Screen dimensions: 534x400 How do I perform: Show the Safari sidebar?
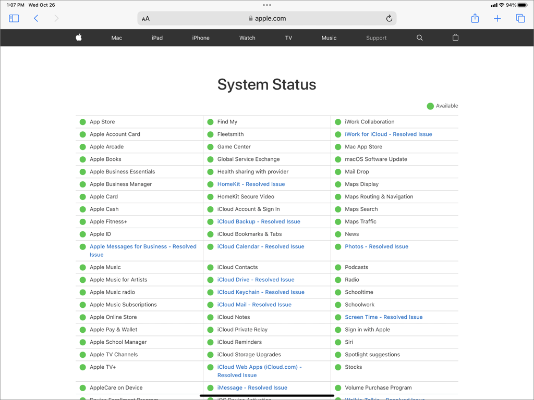[14, 18]
